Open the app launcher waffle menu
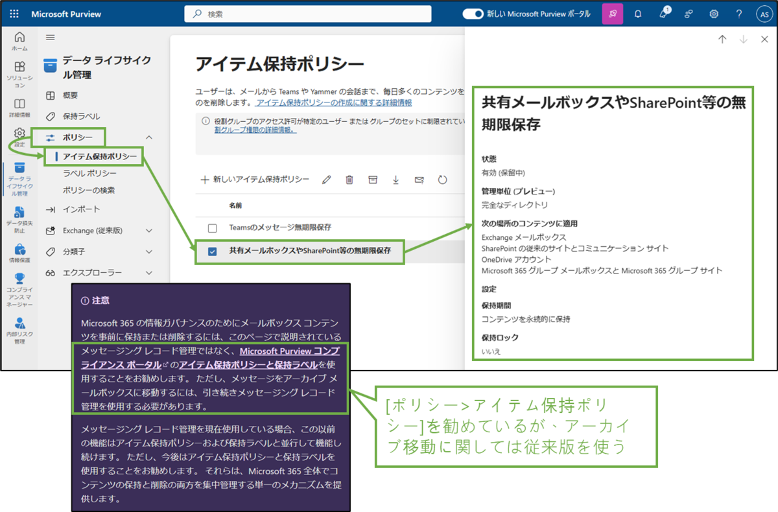This screenshot has width=778, height=512. [14, 14]
